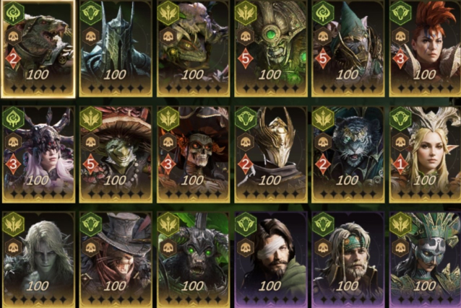Image resolution: width=461 pixels, height=308 pixels.
Task: Open the pale green-skinned elf card
Action: tap(38, 260)
